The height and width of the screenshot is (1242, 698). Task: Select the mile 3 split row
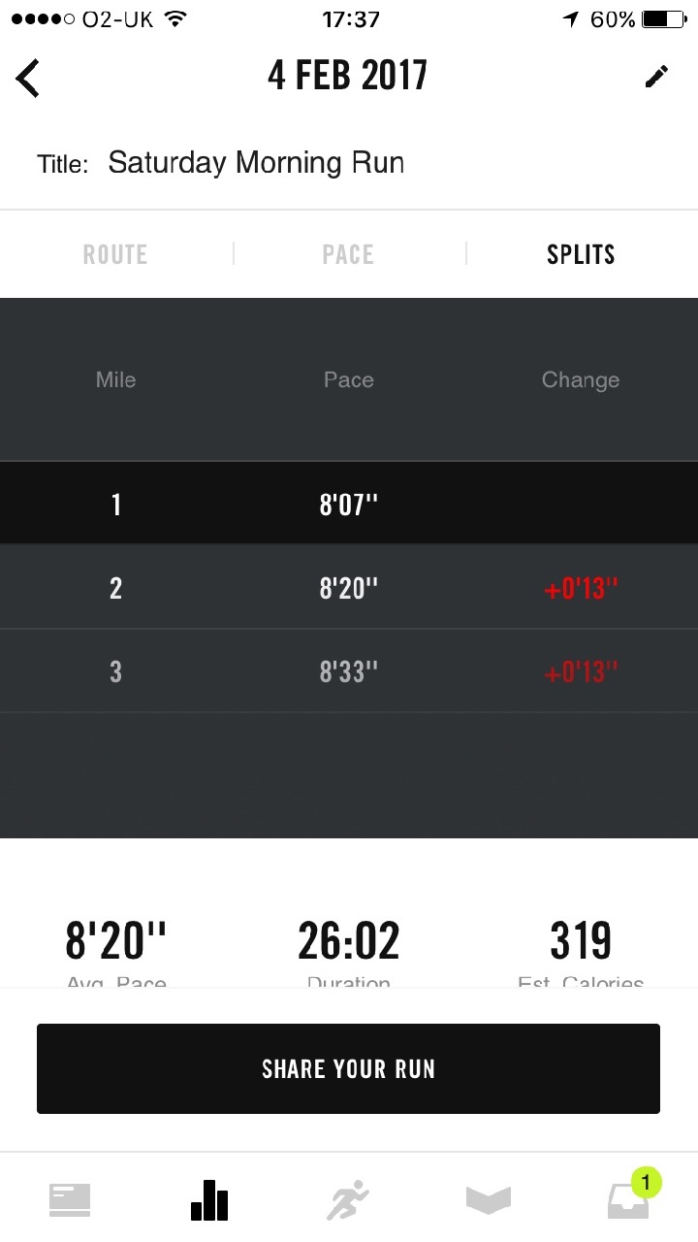coord(349,671)
